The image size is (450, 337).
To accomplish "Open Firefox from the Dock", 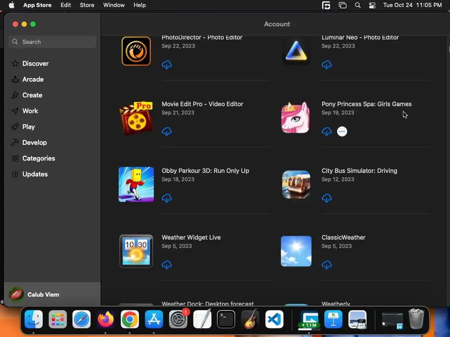I will [105, 319].
